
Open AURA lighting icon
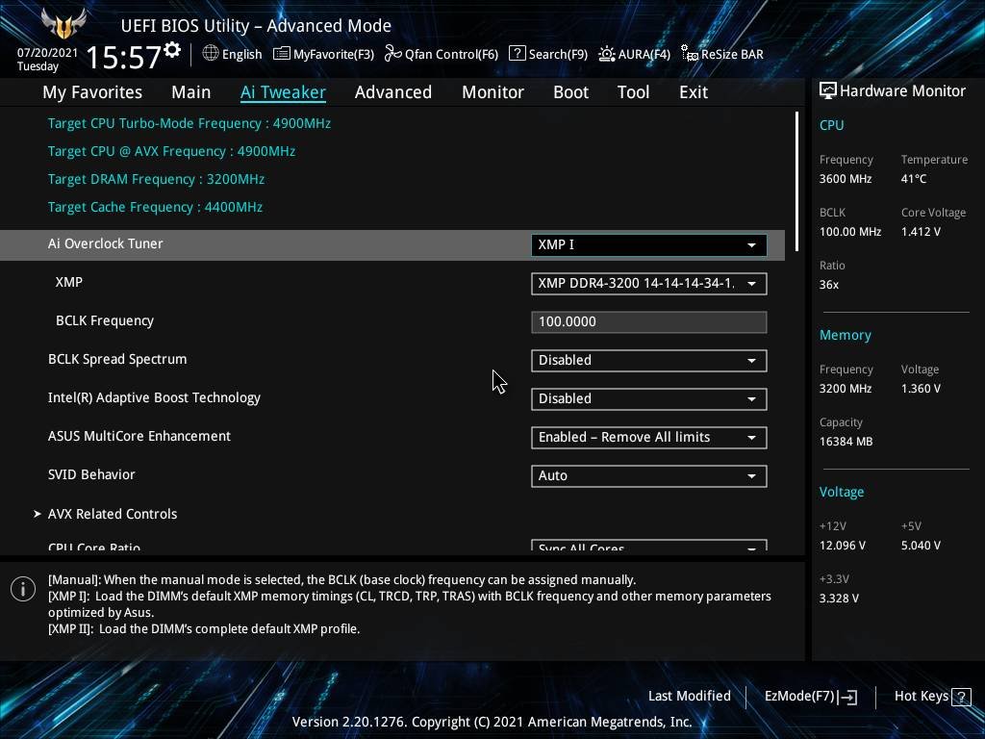(606, 54)
